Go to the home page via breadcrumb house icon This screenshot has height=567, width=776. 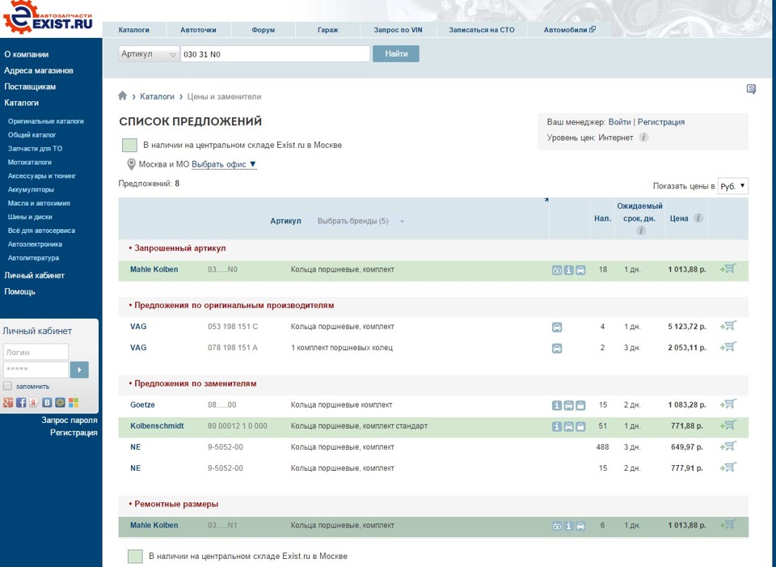(122, 95)
